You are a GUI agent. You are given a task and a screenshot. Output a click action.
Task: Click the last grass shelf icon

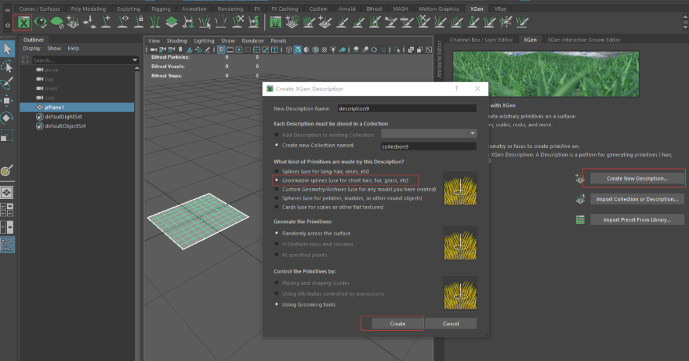(522, 22)
